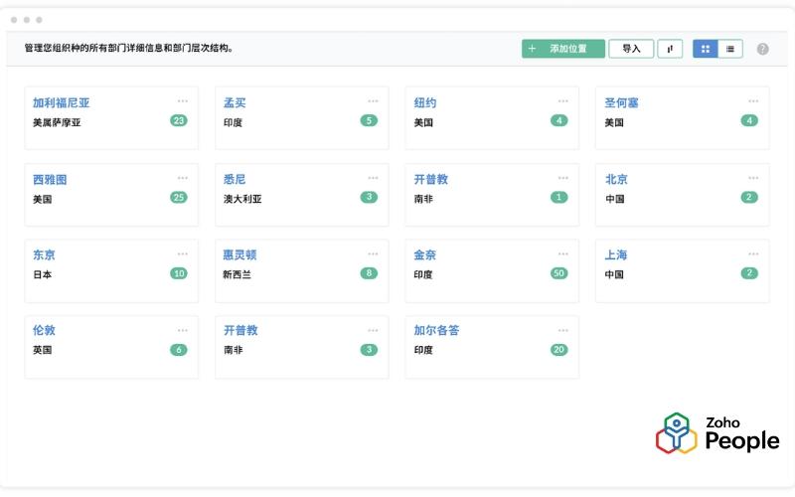Switch to grid view layout
The image size is (795, 497).
[x=706, y=49]
